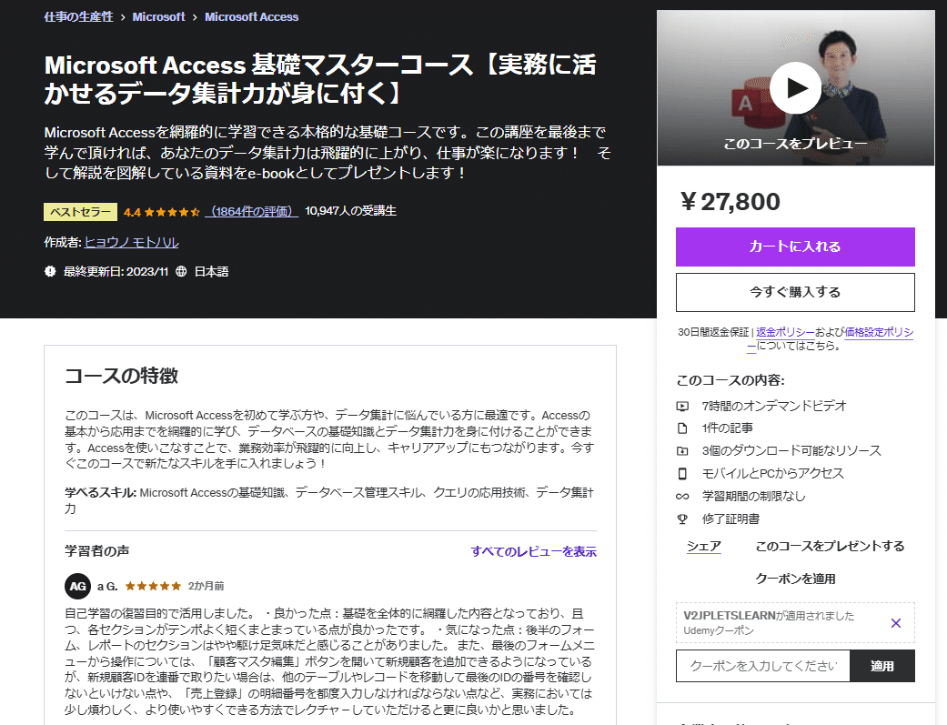Open the Microsoft breadcrumb link
The width and height of the screenshot is (947, 725).
pos(159,17)
